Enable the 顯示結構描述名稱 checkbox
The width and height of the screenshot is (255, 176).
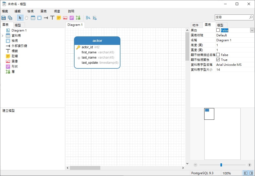(218, 55)
